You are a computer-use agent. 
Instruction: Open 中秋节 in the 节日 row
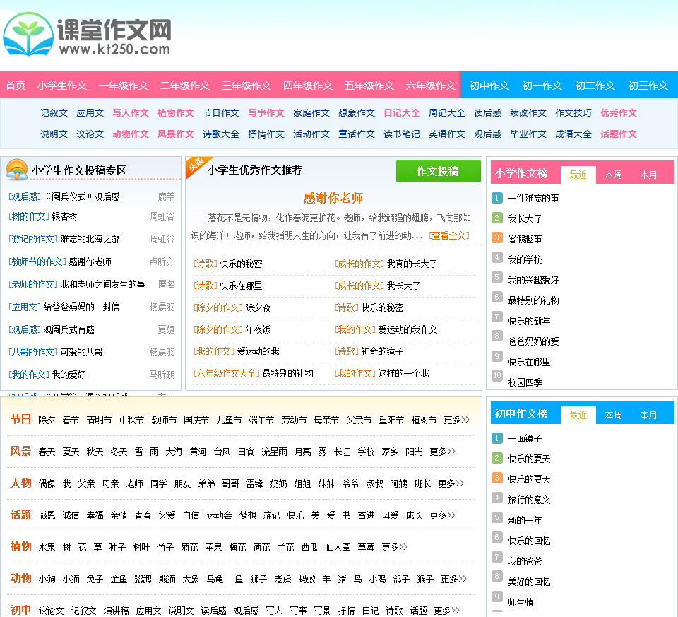pyautogui.click(x=132, y=420)
